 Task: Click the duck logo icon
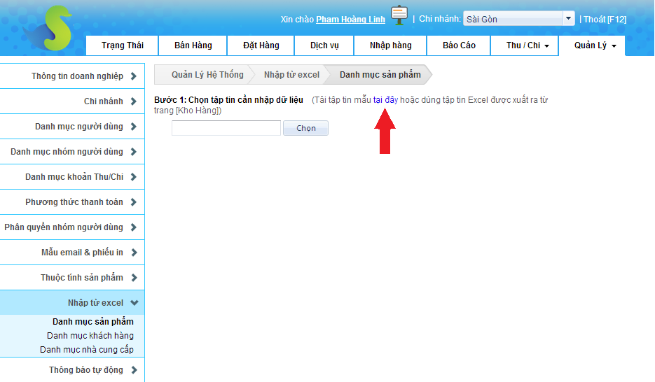click(46, 29)
